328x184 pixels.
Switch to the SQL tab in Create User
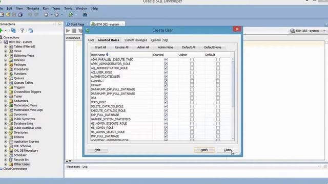(166, 40)
